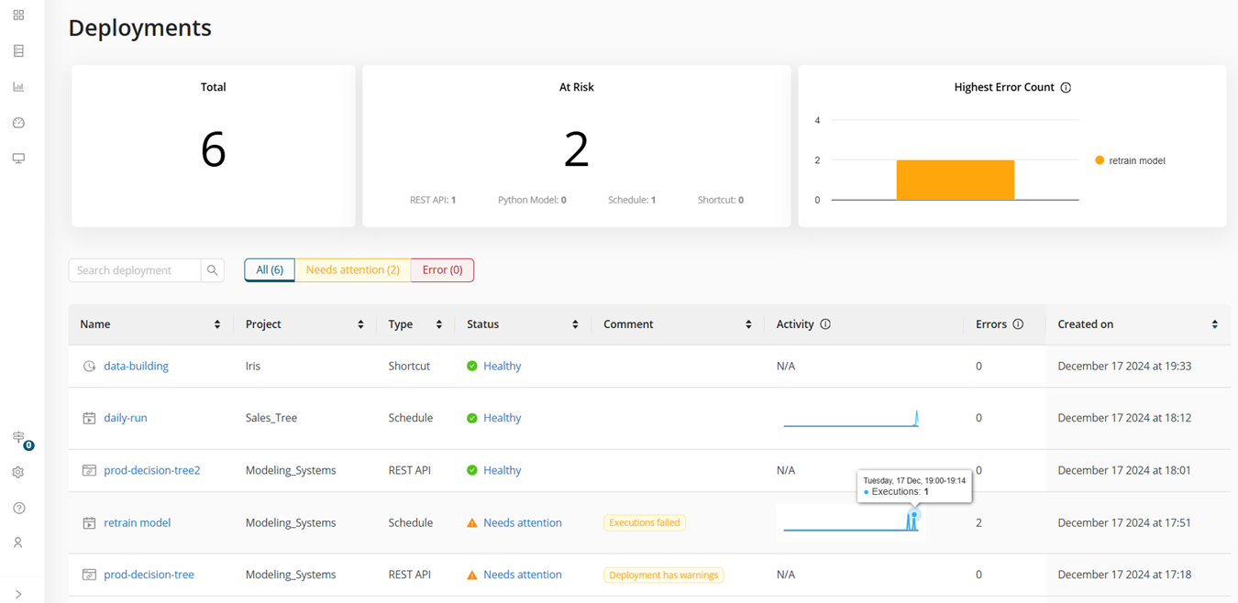Click the daily-run activity sparkline
Viewport: 1238px width, 603px height.
(851, 418)
